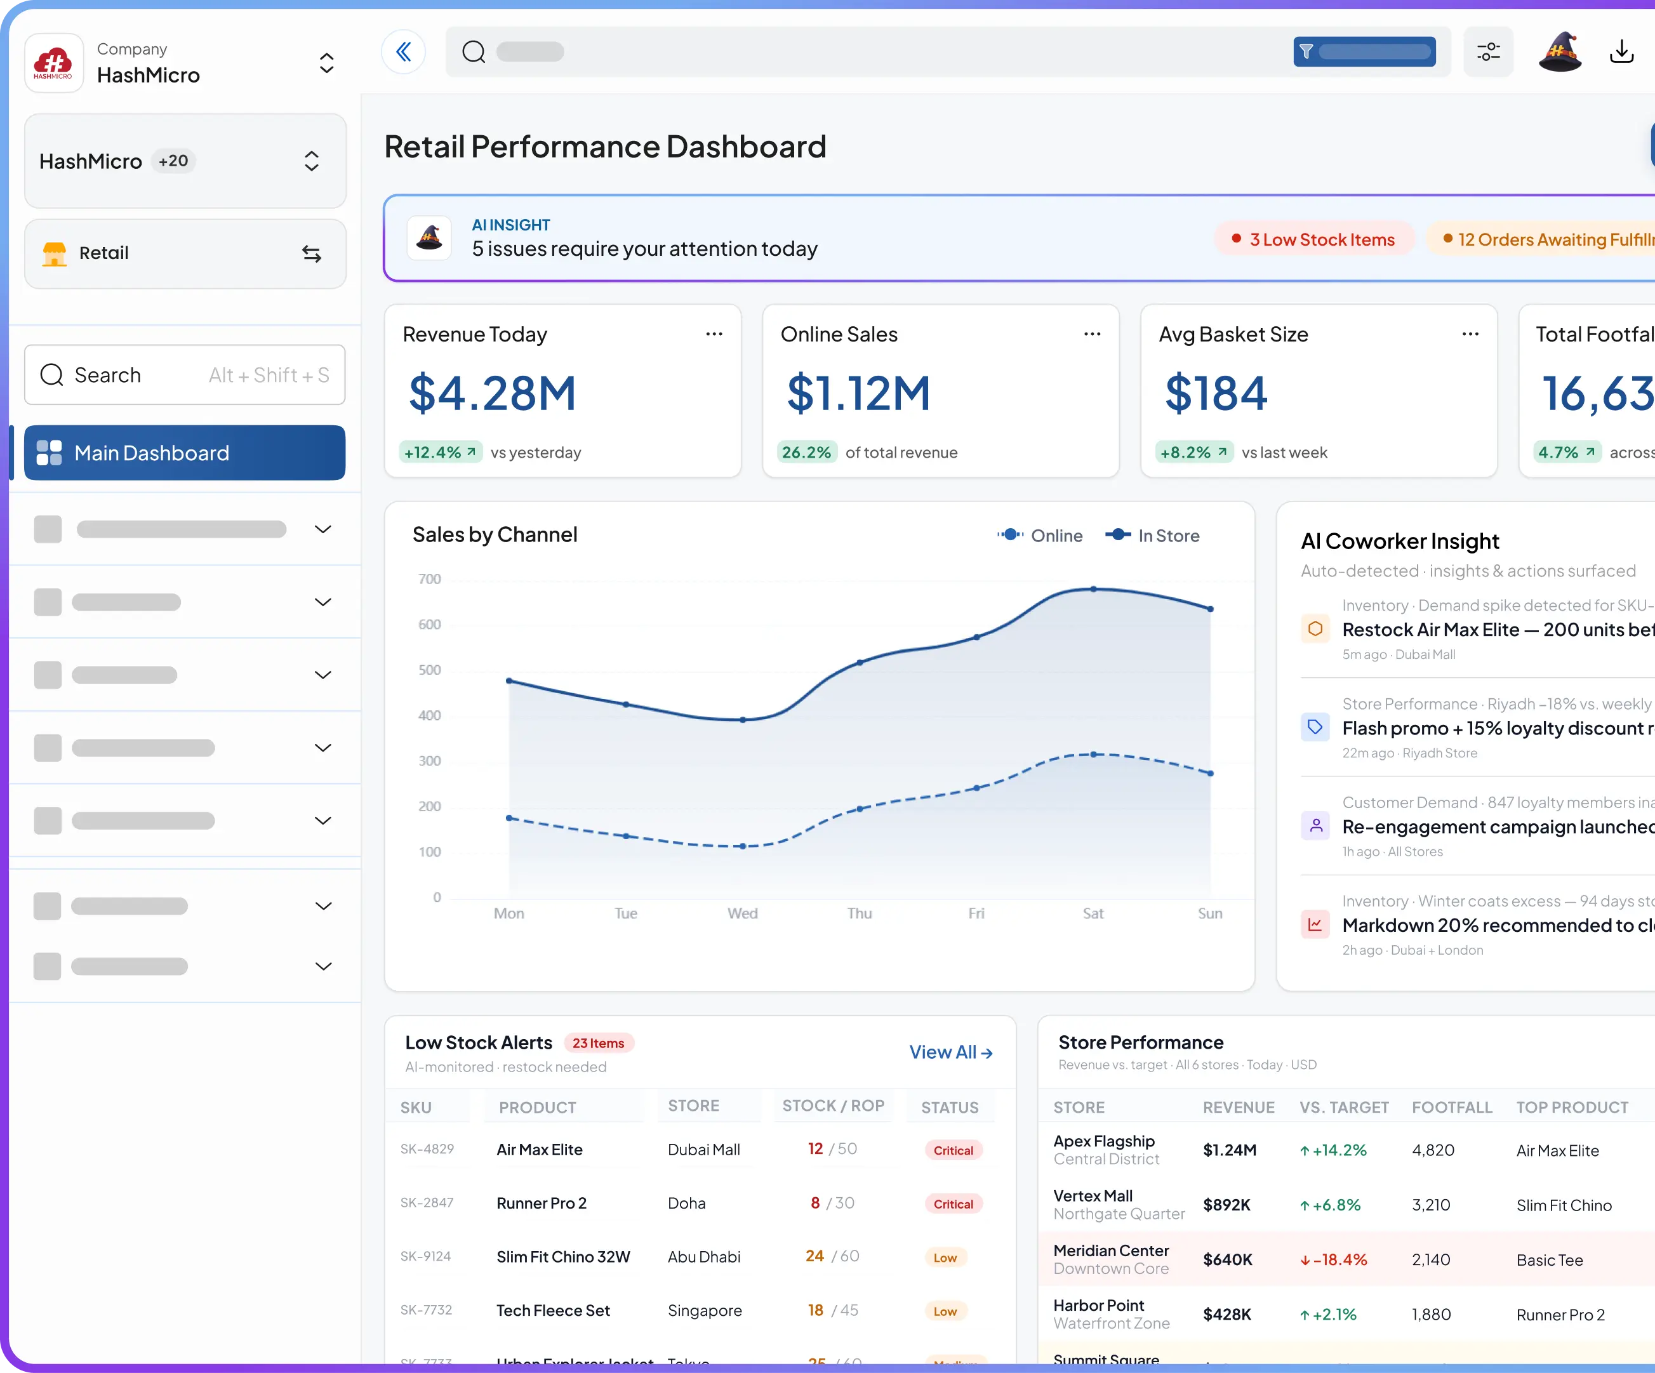Click the -18.4% vs target value
Screen dimensions: 1655x1373
click(1333, 1260)
